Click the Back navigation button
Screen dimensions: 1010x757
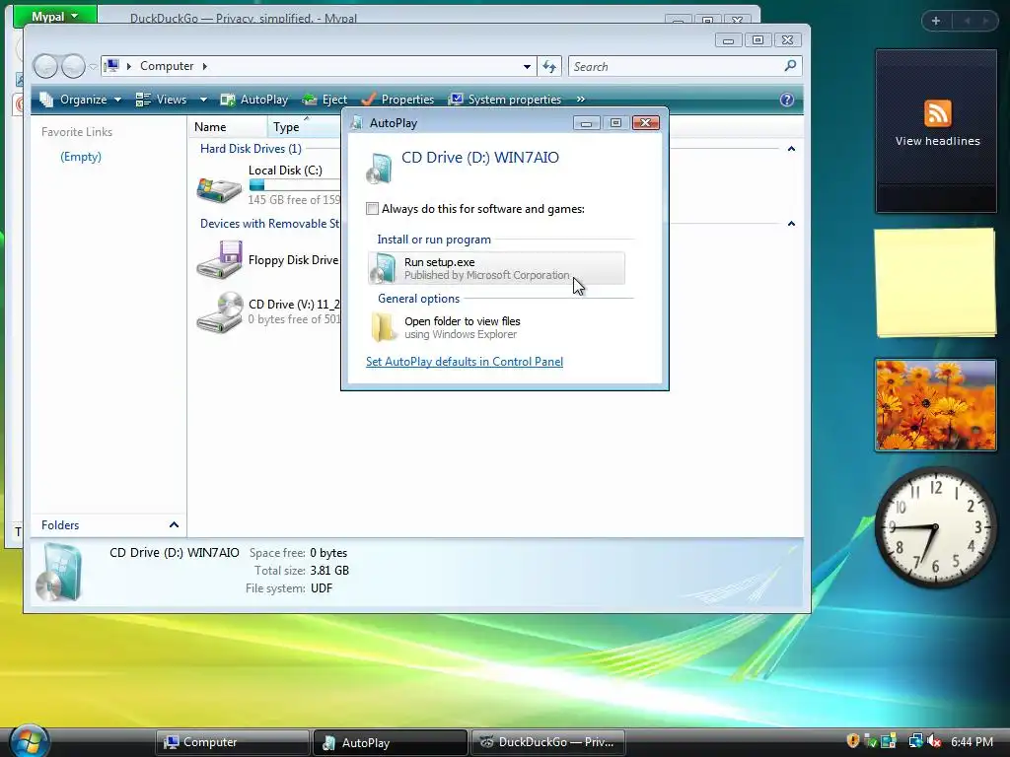coord(45,66)
